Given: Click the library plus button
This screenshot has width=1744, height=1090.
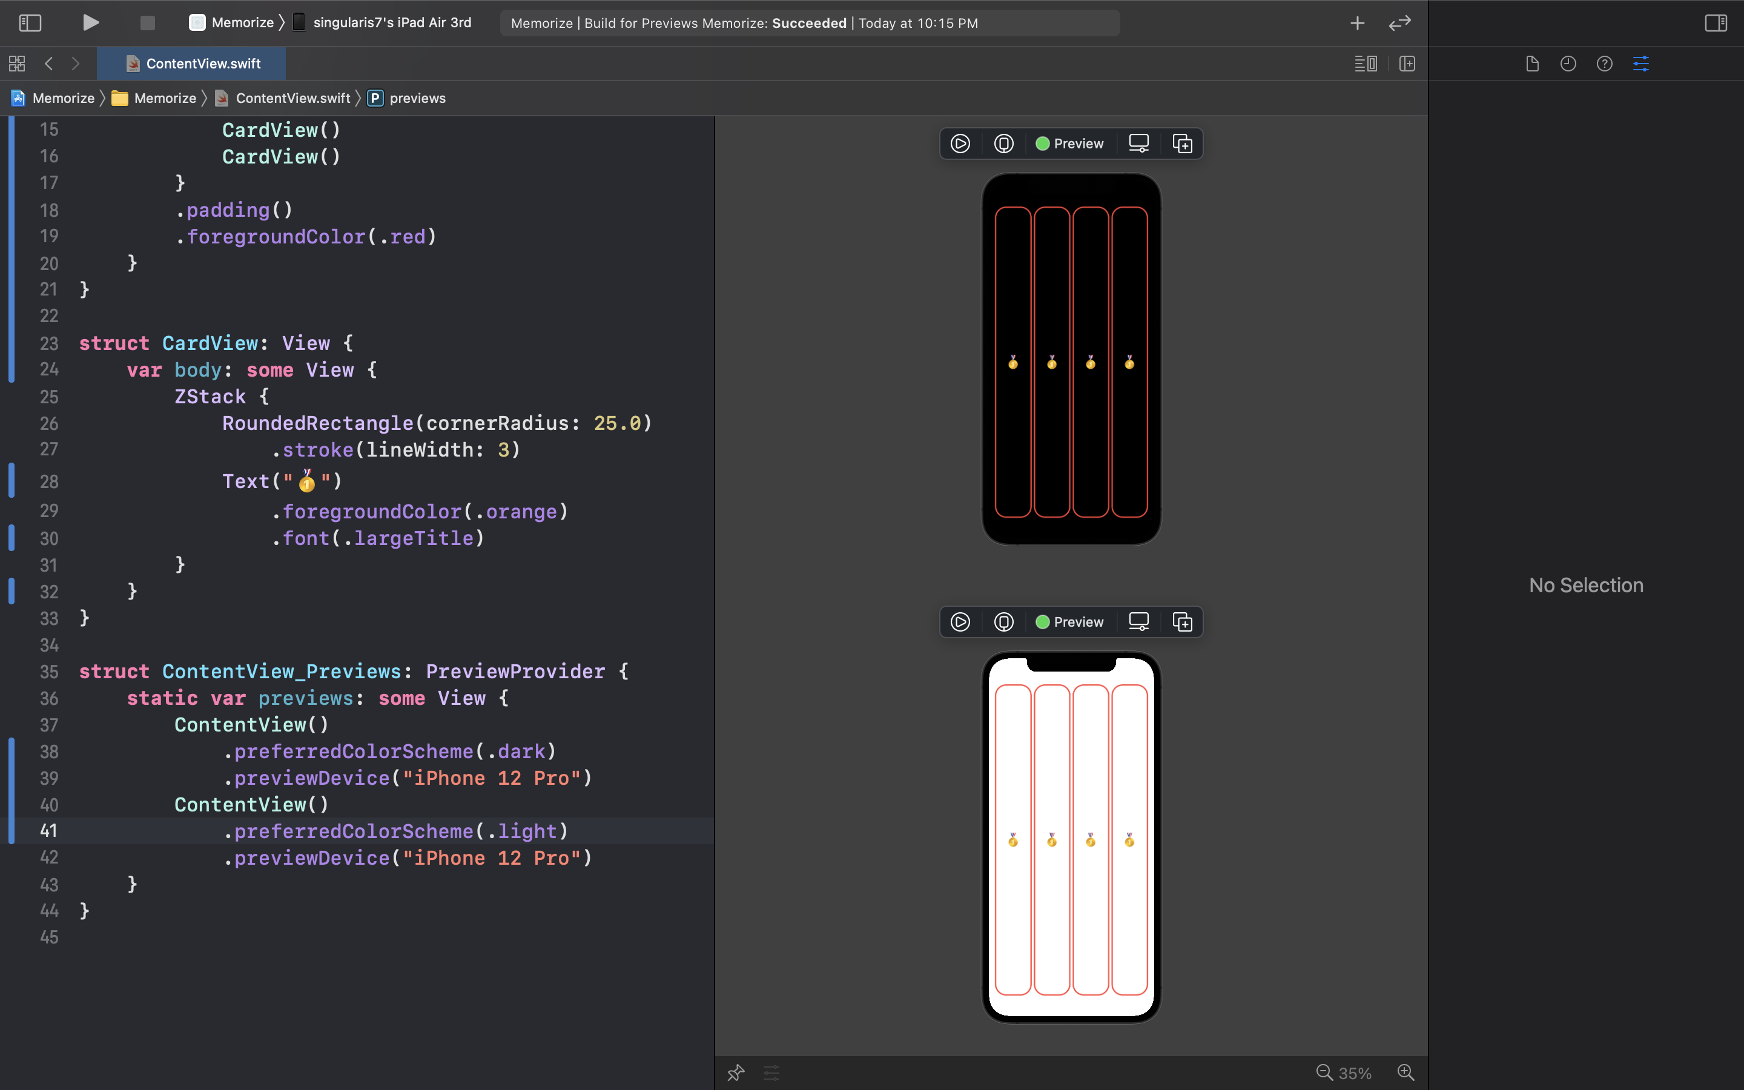Looking at the screenshot, I should pyautogui.click(x=1357, y=23).
